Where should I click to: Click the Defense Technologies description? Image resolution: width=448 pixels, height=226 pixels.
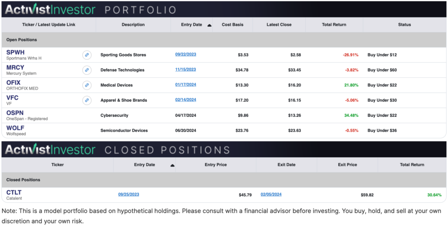point(122,70)
